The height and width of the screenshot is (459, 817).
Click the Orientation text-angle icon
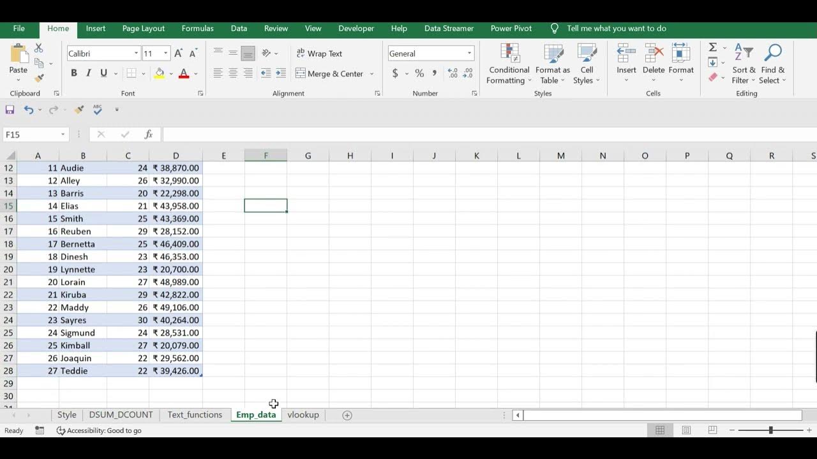pos(267,54)
